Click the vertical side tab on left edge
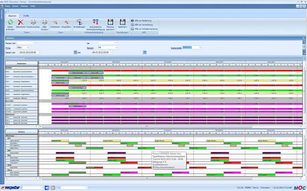 (x=2, y=14)
